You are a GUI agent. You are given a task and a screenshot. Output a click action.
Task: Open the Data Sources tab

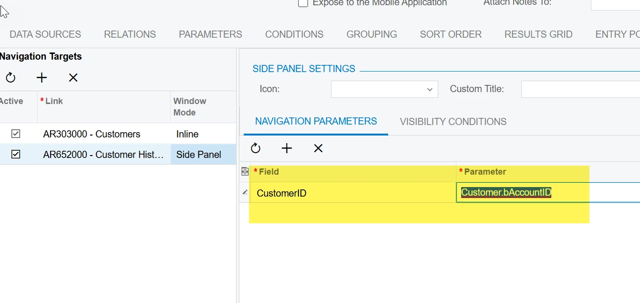pos(45,34)
